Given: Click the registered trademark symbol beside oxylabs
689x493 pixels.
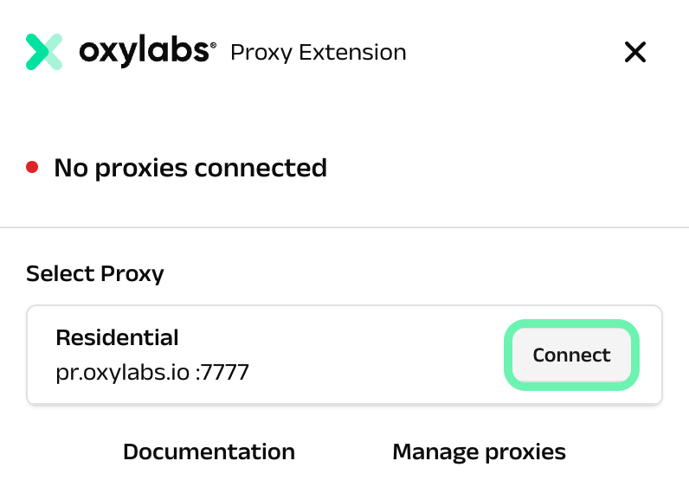Looking at the screenshot, I should pos(214,44).
